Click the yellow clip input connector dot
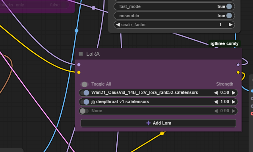 79,72
